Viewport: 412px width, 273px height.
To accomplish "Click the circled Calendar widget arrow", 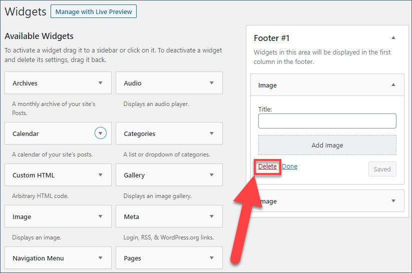I will pos(101,133).
